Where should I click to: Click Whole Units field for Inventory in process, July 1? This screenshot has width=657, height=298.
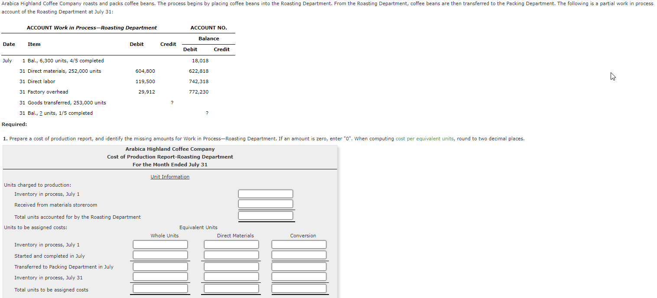[x=160, y=245]
